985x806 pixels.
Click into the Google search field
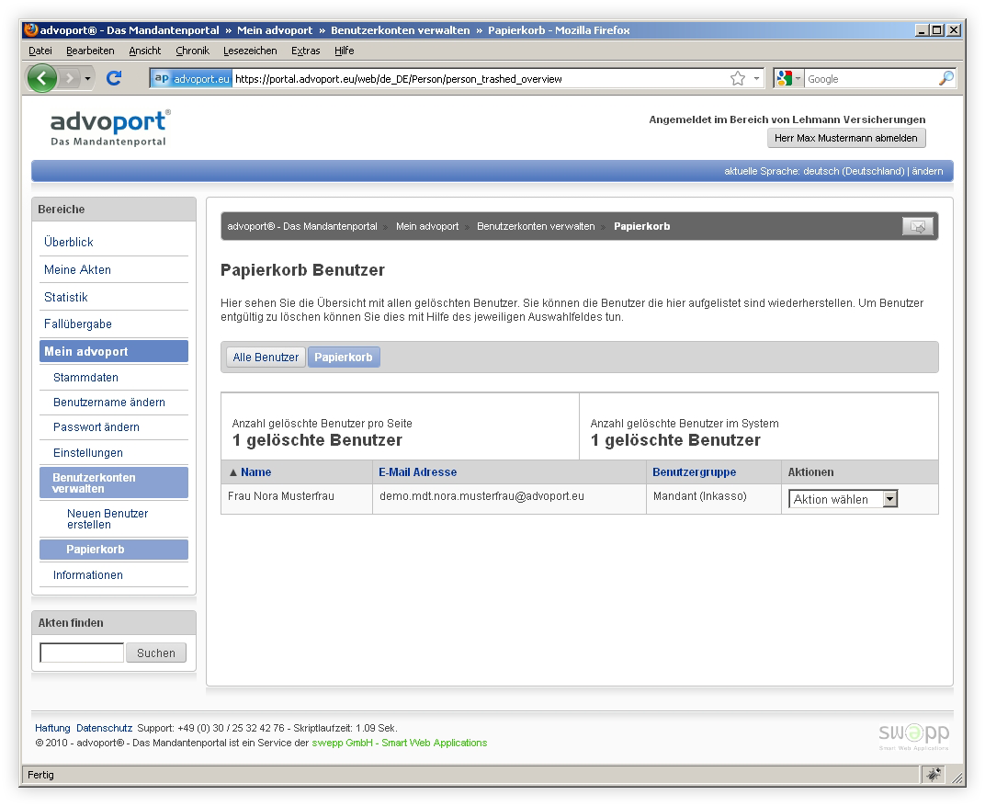[x=871, y=78]
